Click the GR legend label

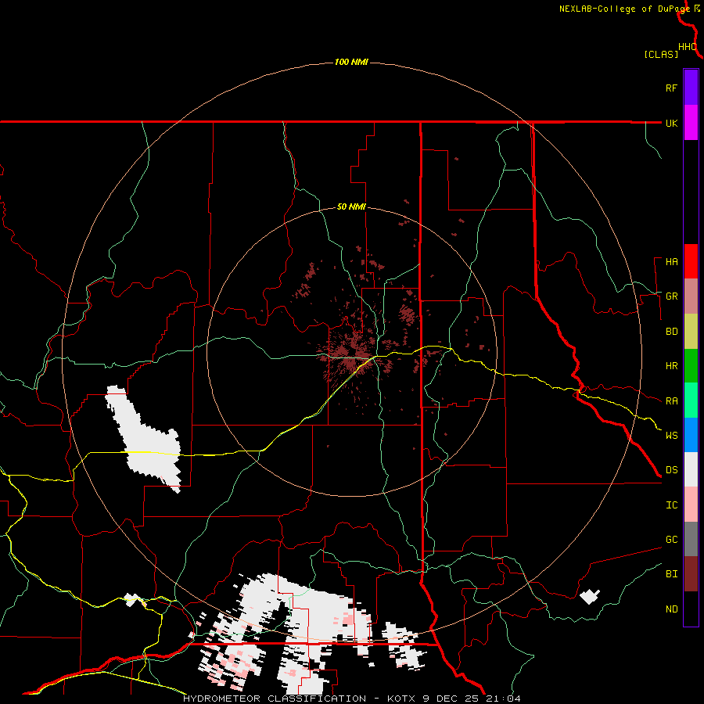(x=671, y=296)
